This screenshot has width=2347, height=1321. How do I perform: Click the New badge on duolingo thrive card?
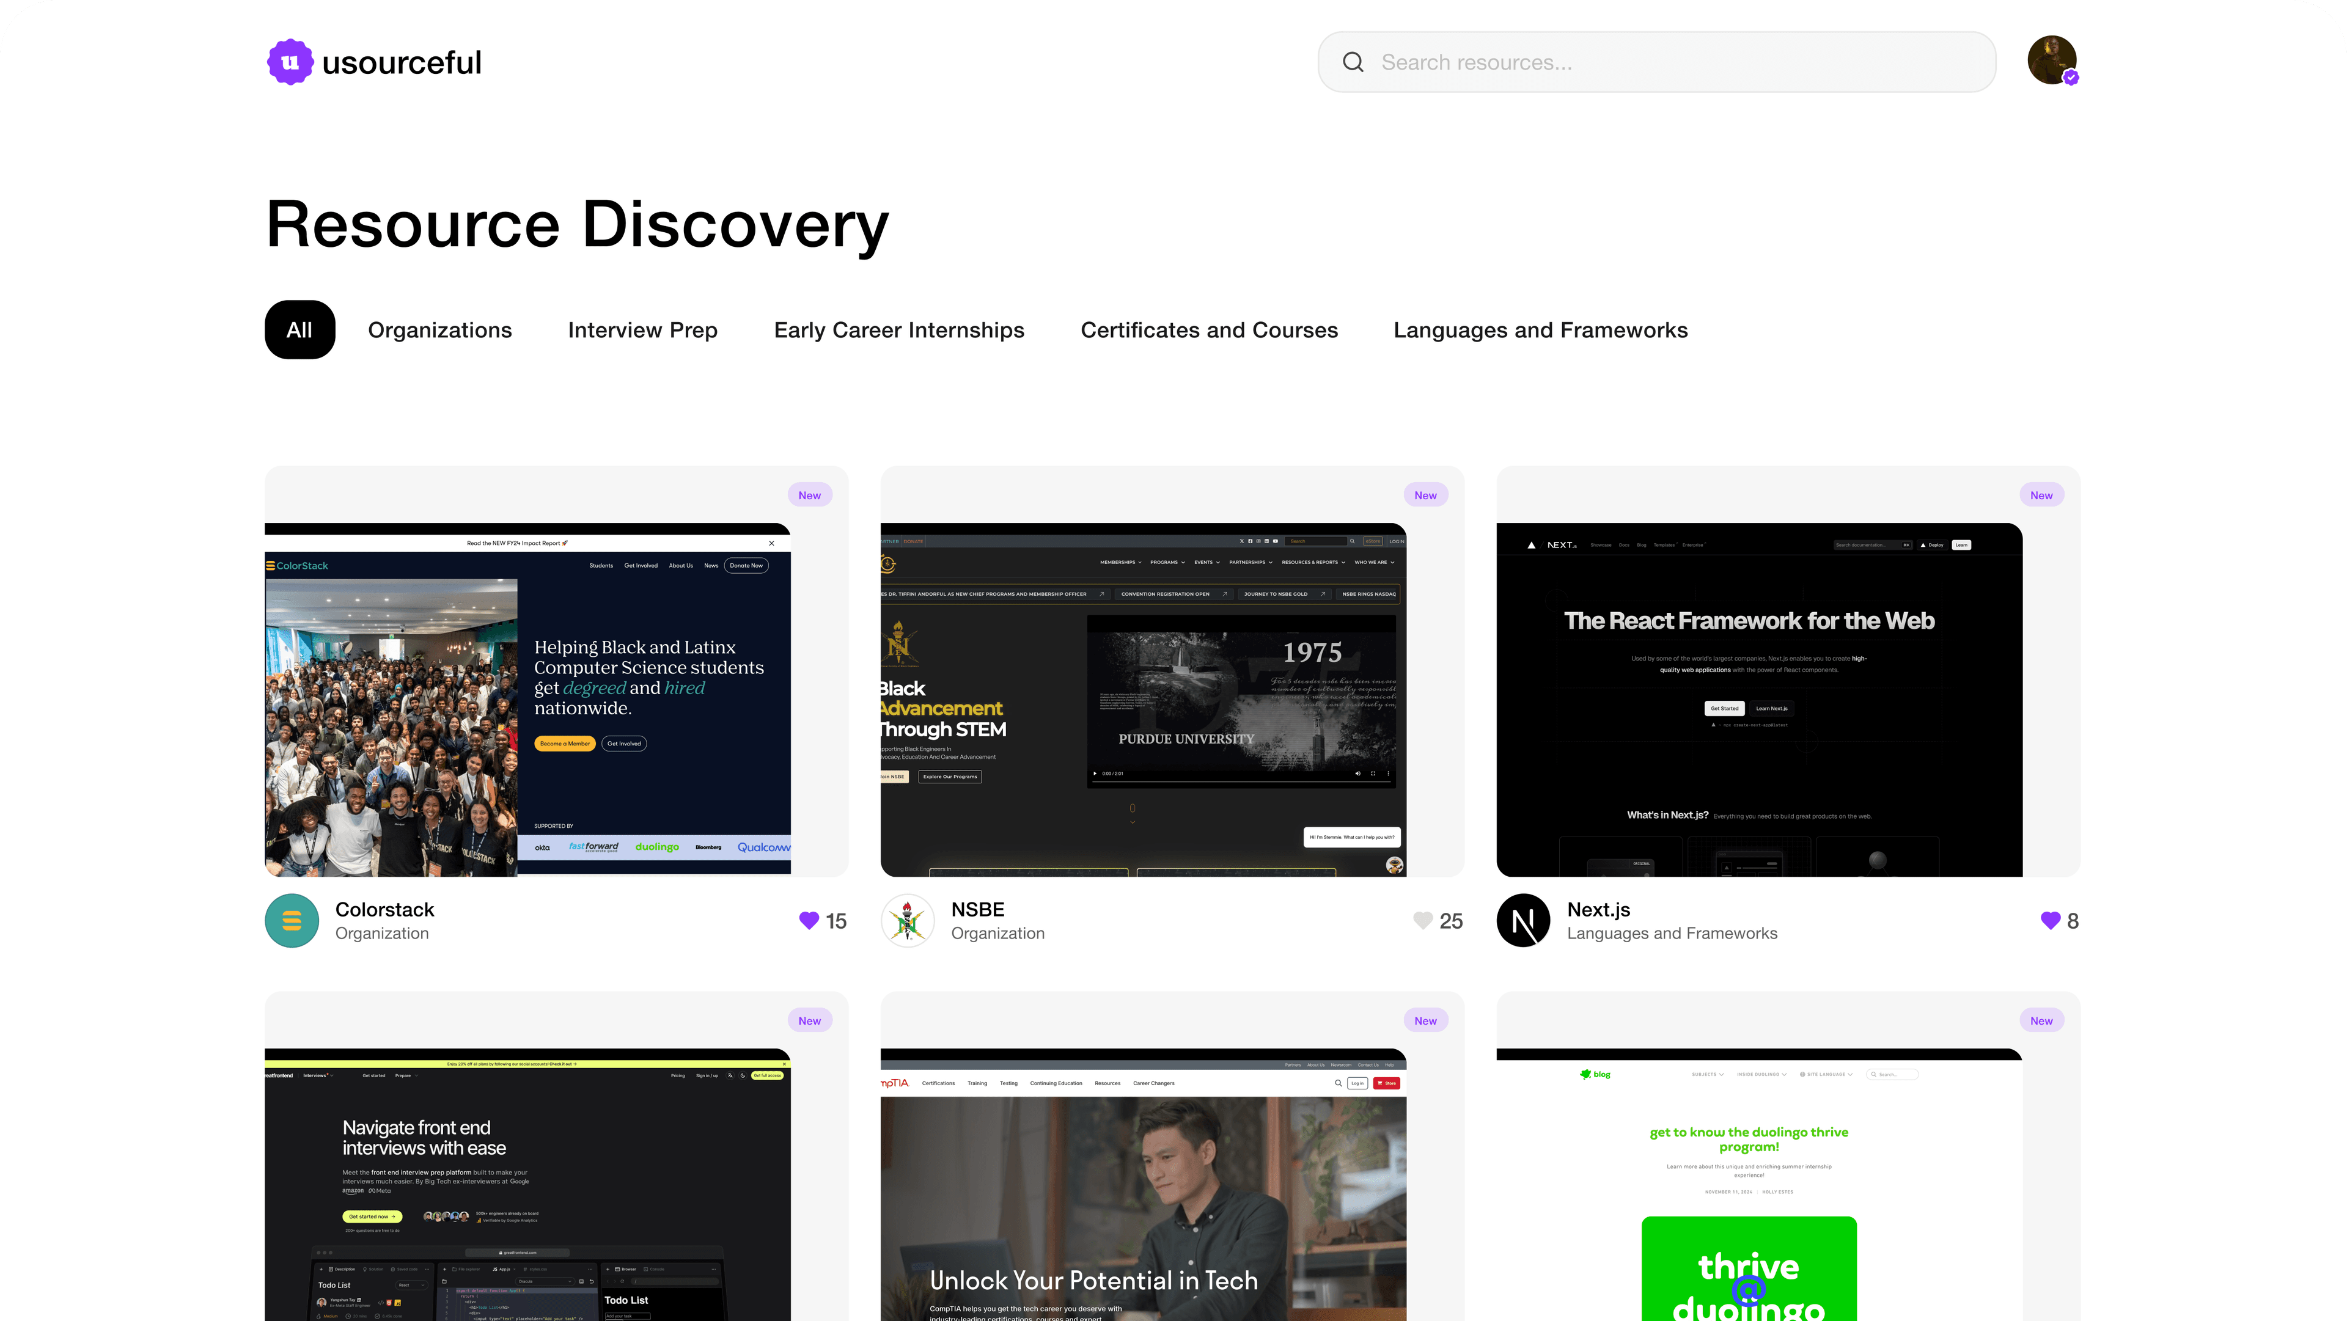(2041, 1020)
